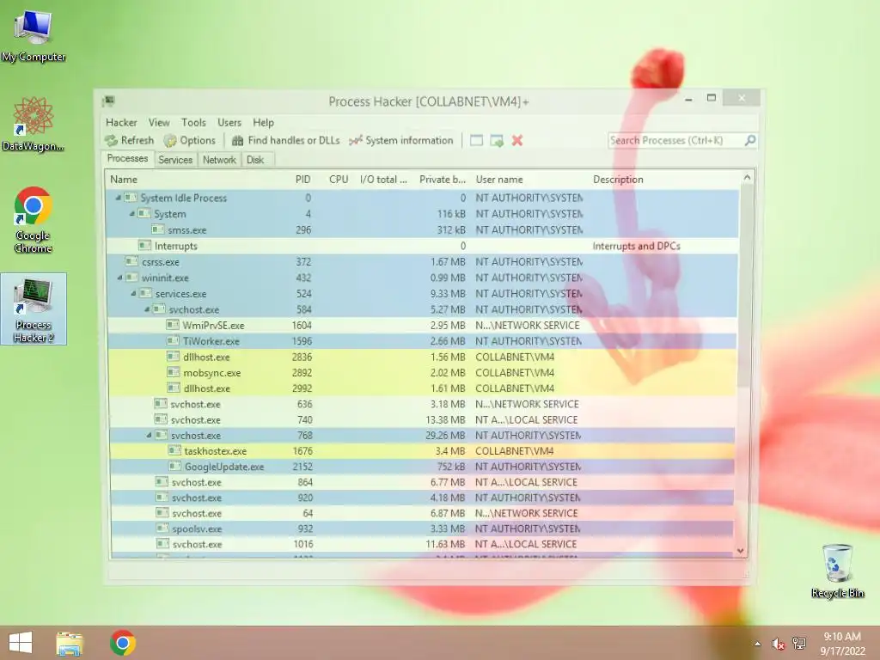Select the Interrupts row

(x=422, y=246)
